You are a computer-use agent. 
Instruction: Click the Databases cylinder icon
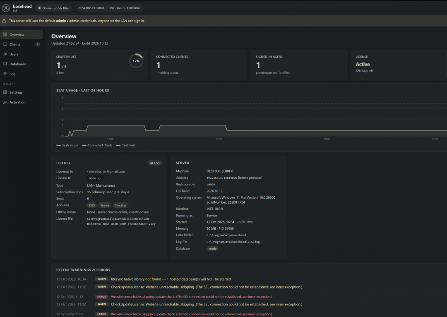click(x=5, y=64)
